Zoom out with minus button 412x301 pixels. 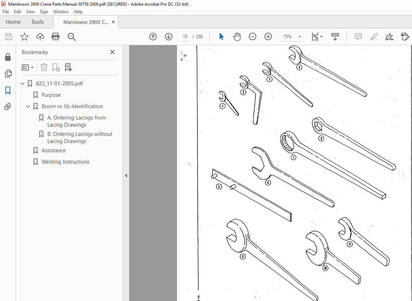tap(253, 37)
